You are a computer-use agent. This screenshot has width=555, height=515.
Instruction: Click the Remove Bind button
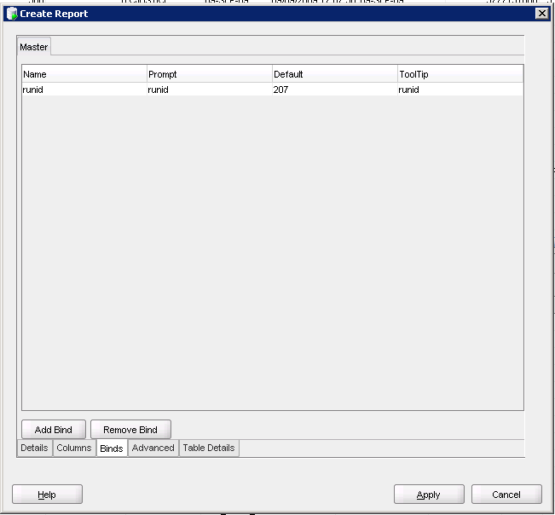click(130, 430)
